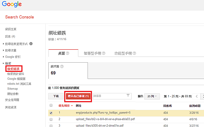Viewport: 204px width, 127px height.
Task: Click the 404 code in row 1
Action: pos(166,113)
